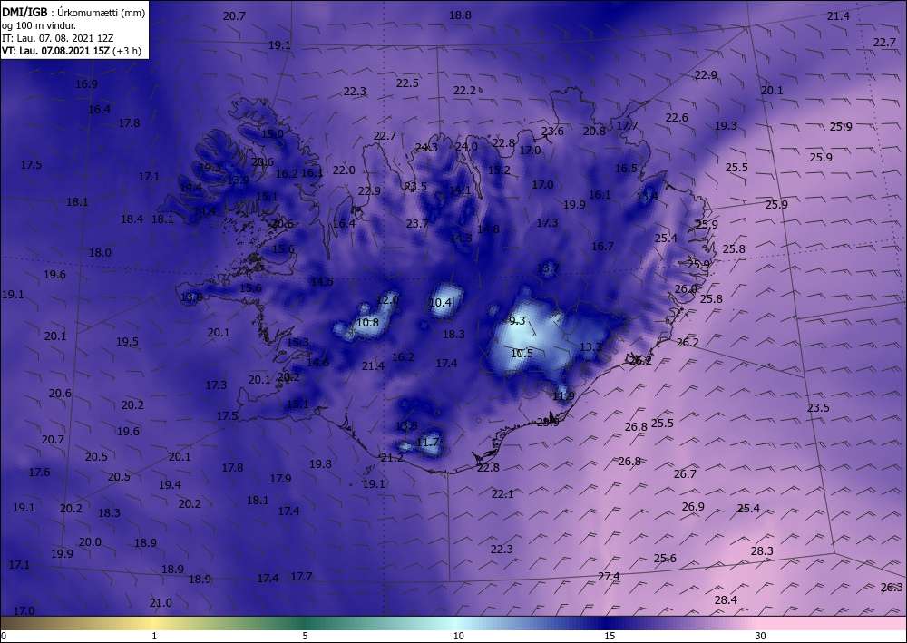907x643 pixels.
Task: Click the map value 24.0
Action: click(x=466, y=147)
